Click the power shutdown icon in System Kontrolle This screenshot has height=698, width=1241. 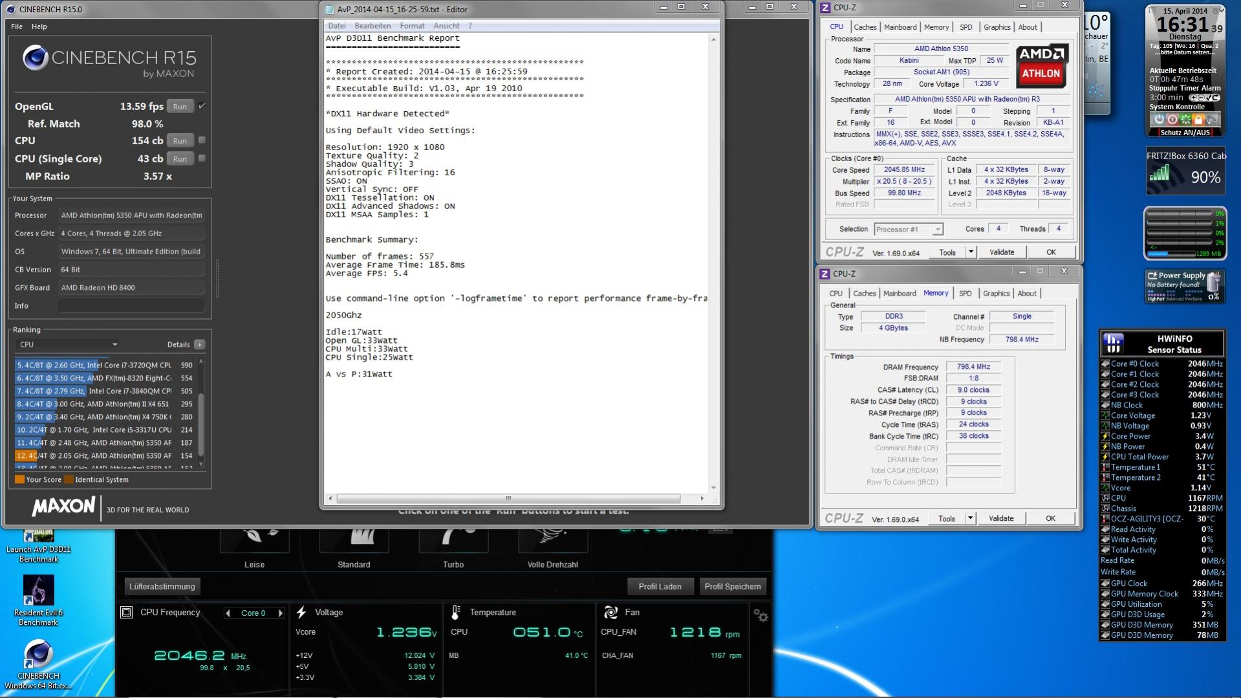[x=1159, y=120]
